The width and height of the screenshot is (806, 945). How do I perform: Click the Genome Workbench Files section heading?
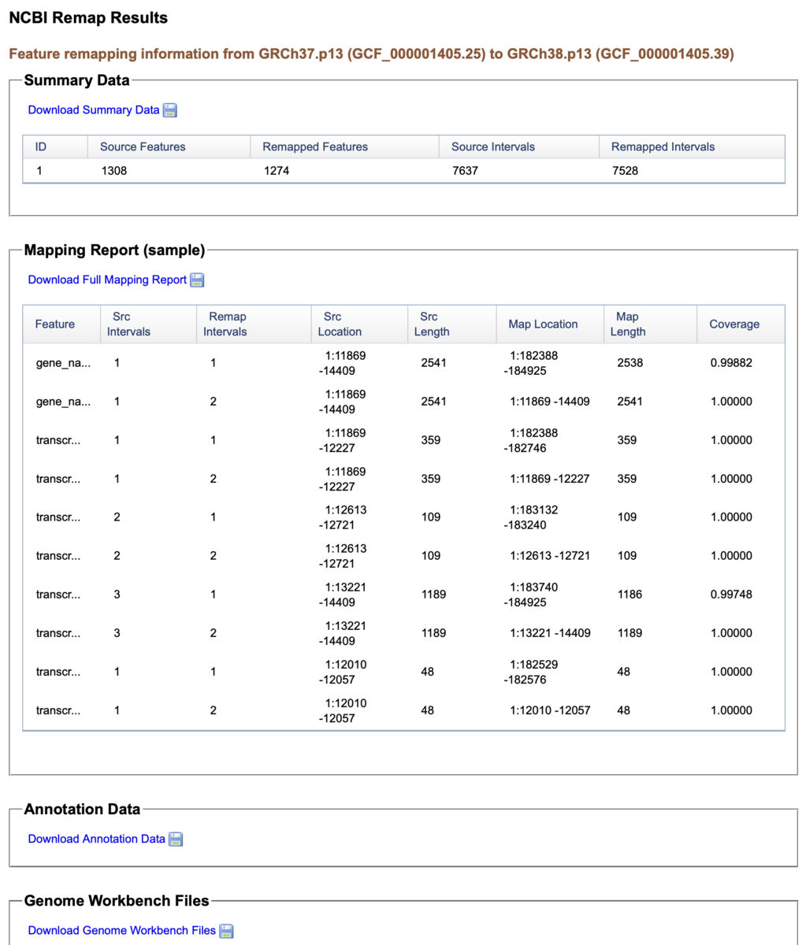coord(117,901)
